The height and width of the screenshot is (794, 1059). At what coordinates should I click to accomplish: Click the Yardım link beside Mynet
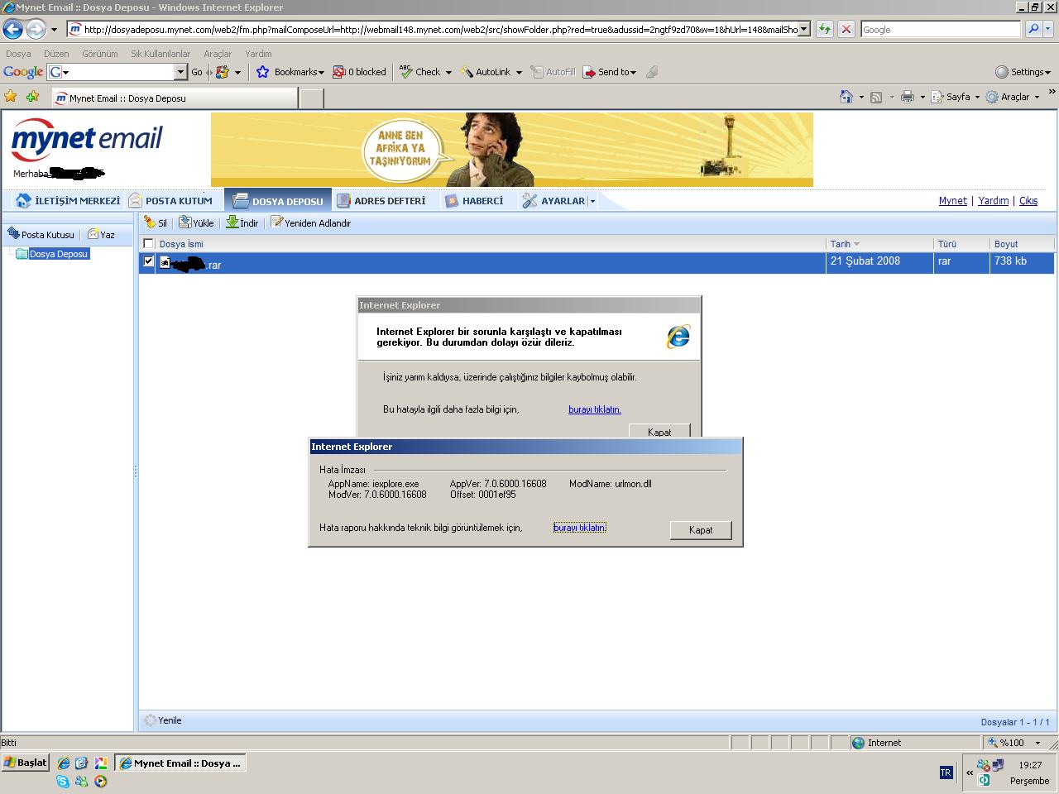(x=993, y=200)
